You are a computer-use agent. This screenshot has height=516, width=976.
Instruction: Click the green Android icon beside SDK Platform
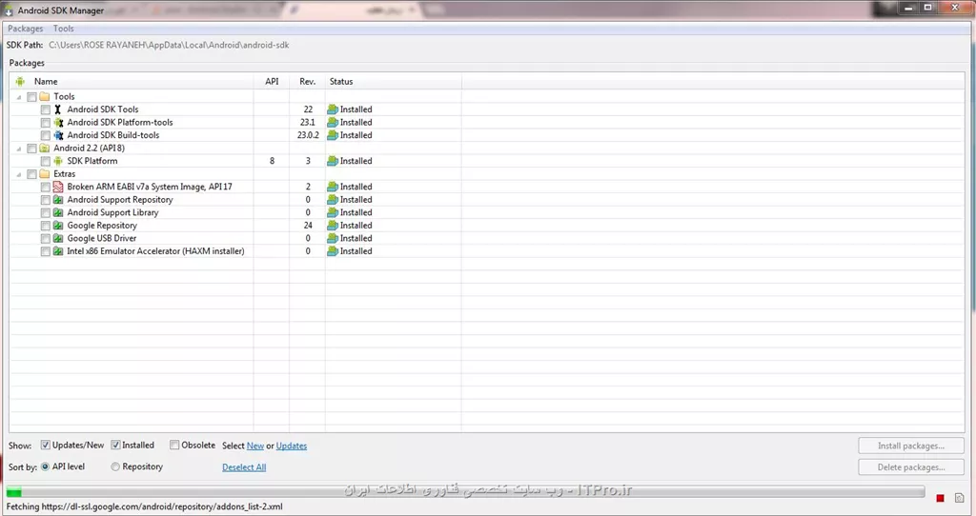(x=58, y=161)
